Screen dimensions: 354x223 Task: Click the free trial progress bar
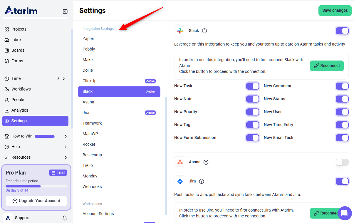pyautogui.click(x=36, y=186)
